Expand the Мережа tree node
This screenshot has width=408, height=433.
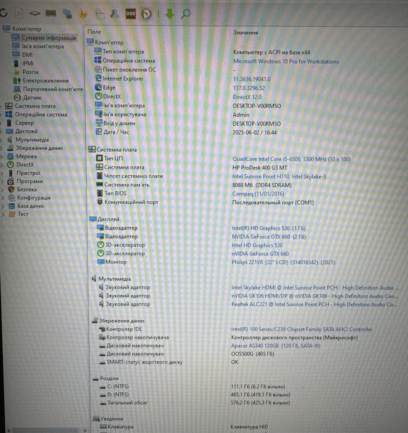[x=2, y=156]
